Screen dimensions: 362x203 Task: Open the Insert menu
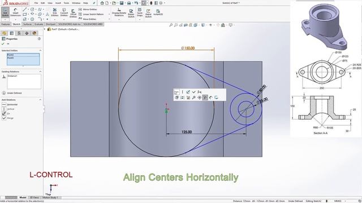(58, 3)
